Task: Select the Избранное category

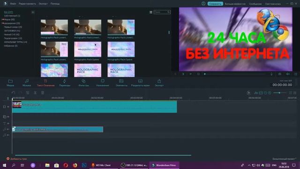Action: (11, 46)
